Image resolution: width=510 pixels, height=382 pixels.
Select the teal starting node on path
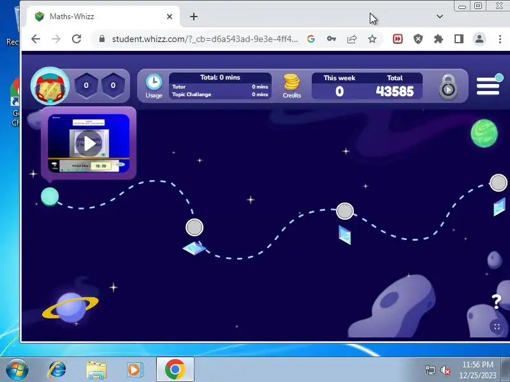[x=50, y=197]
